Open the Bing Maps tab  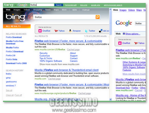click(x=56, y=10)
